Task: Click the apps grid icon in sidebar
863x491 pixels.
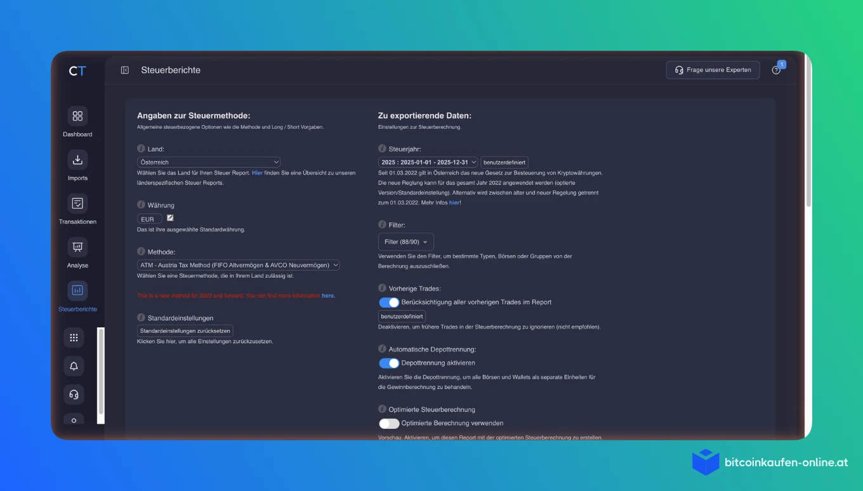Action: 74,337
